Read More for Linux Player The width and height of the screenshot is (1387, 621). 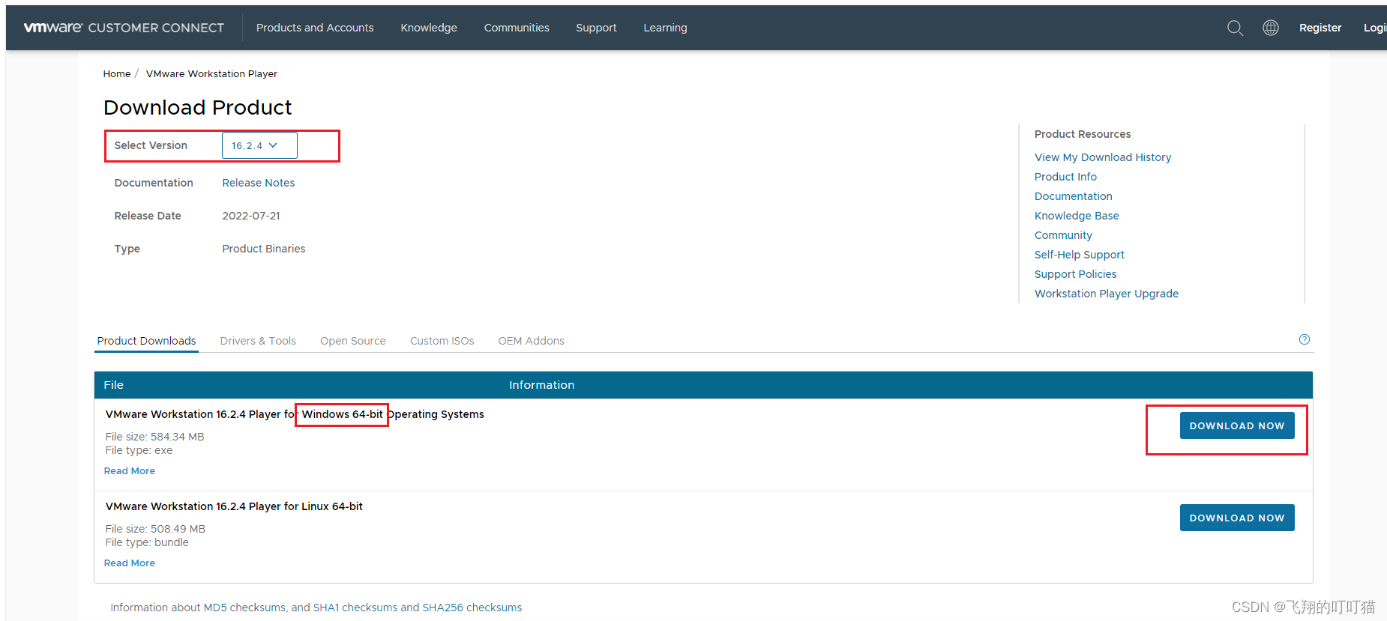130,563
